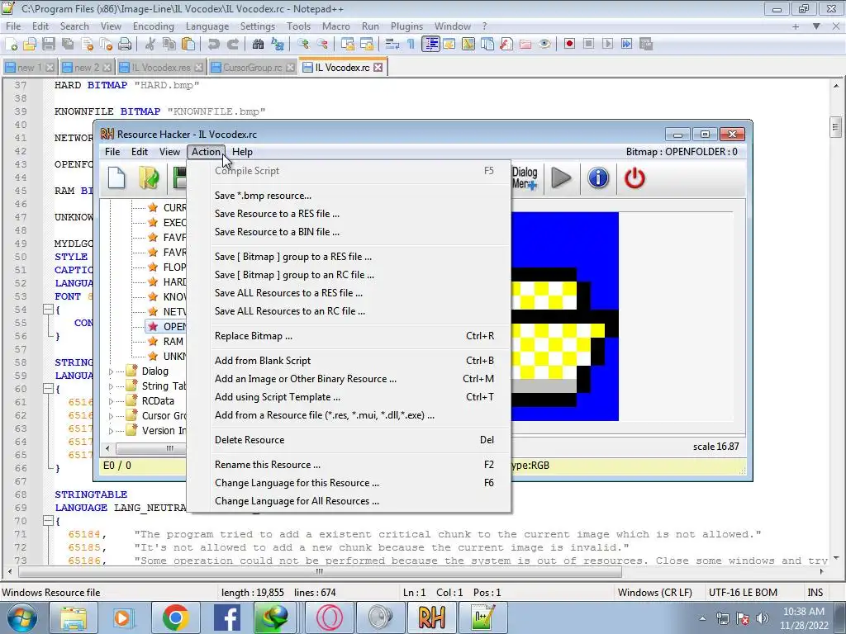Expand the Cursor Group tree folder
The height and width of the screenshot is (634, 846).
pyautogui.click(x=112, y=416)
